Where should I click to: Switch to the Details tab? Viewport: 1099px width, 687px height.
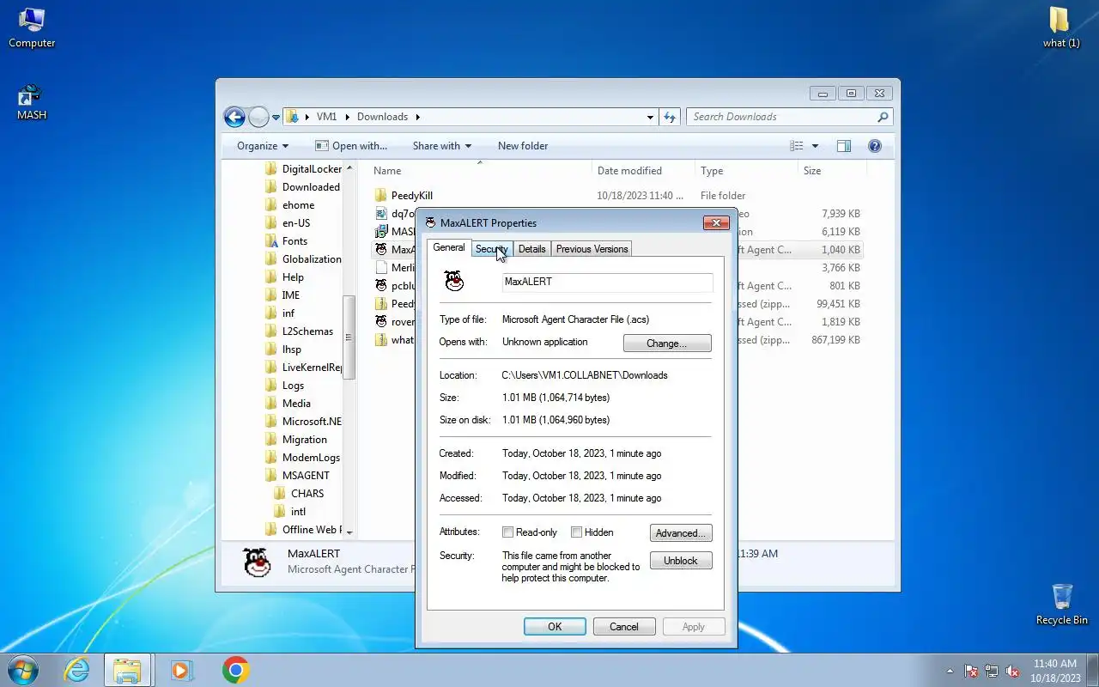531,249
